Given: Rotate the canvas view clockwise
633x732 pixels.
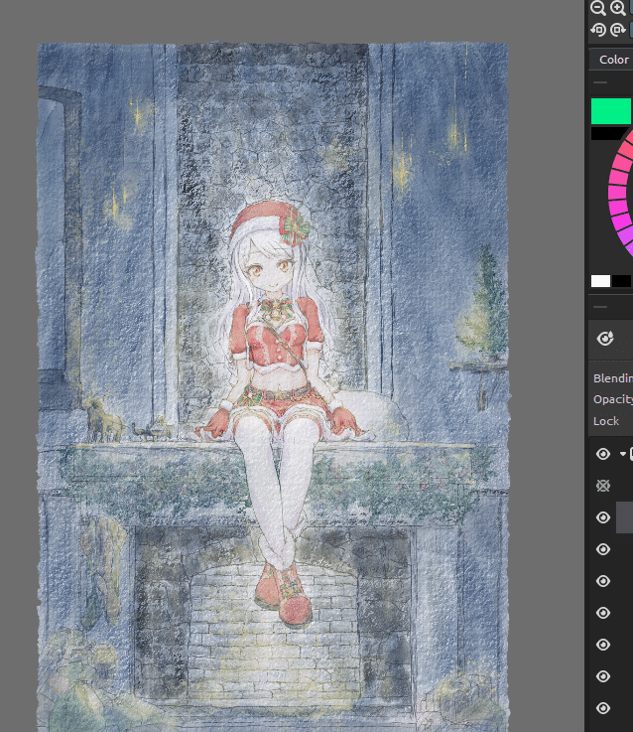Looking at the screenshot, I should [x=617, y=30].
